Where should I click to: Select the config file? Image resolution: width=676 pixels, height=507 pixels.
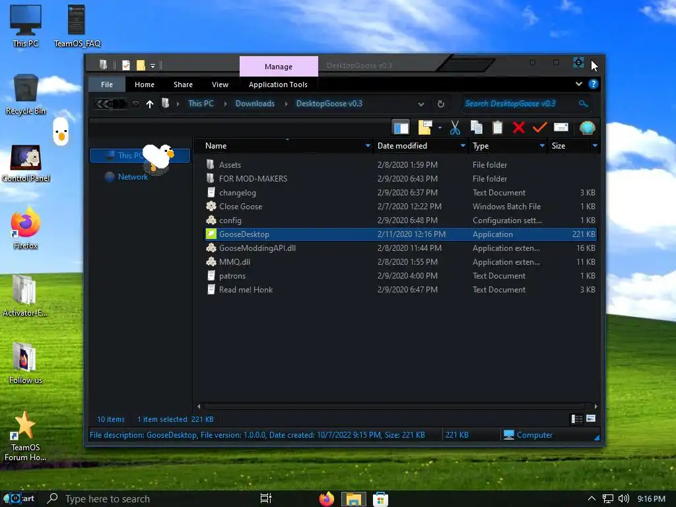230,220
